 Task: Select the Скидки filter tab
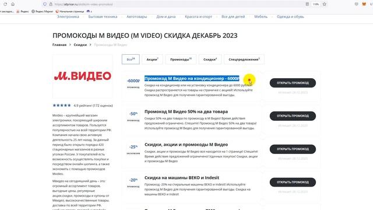pyautogui.click(x=210, y=60)
